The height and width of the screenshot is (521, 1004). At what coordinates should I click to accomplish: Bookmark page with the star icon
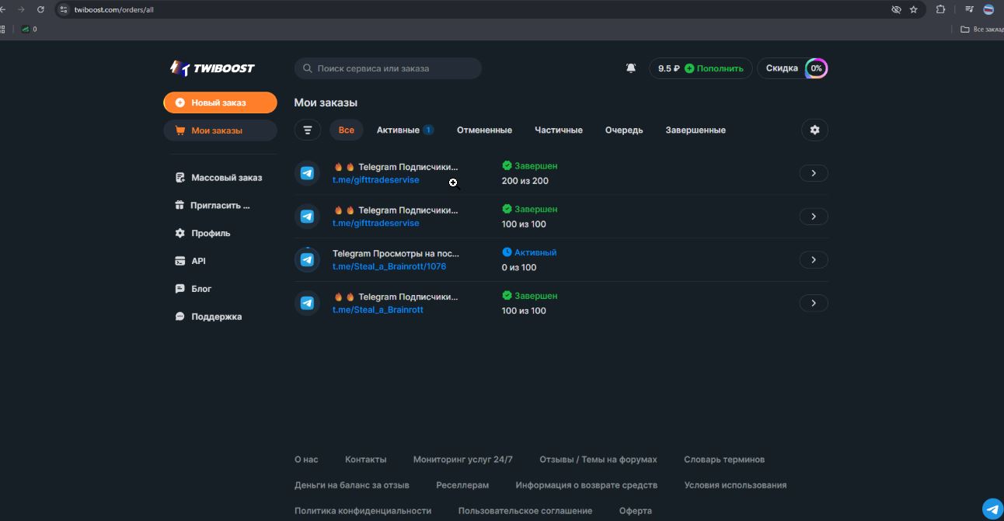[x=914, y=9]
